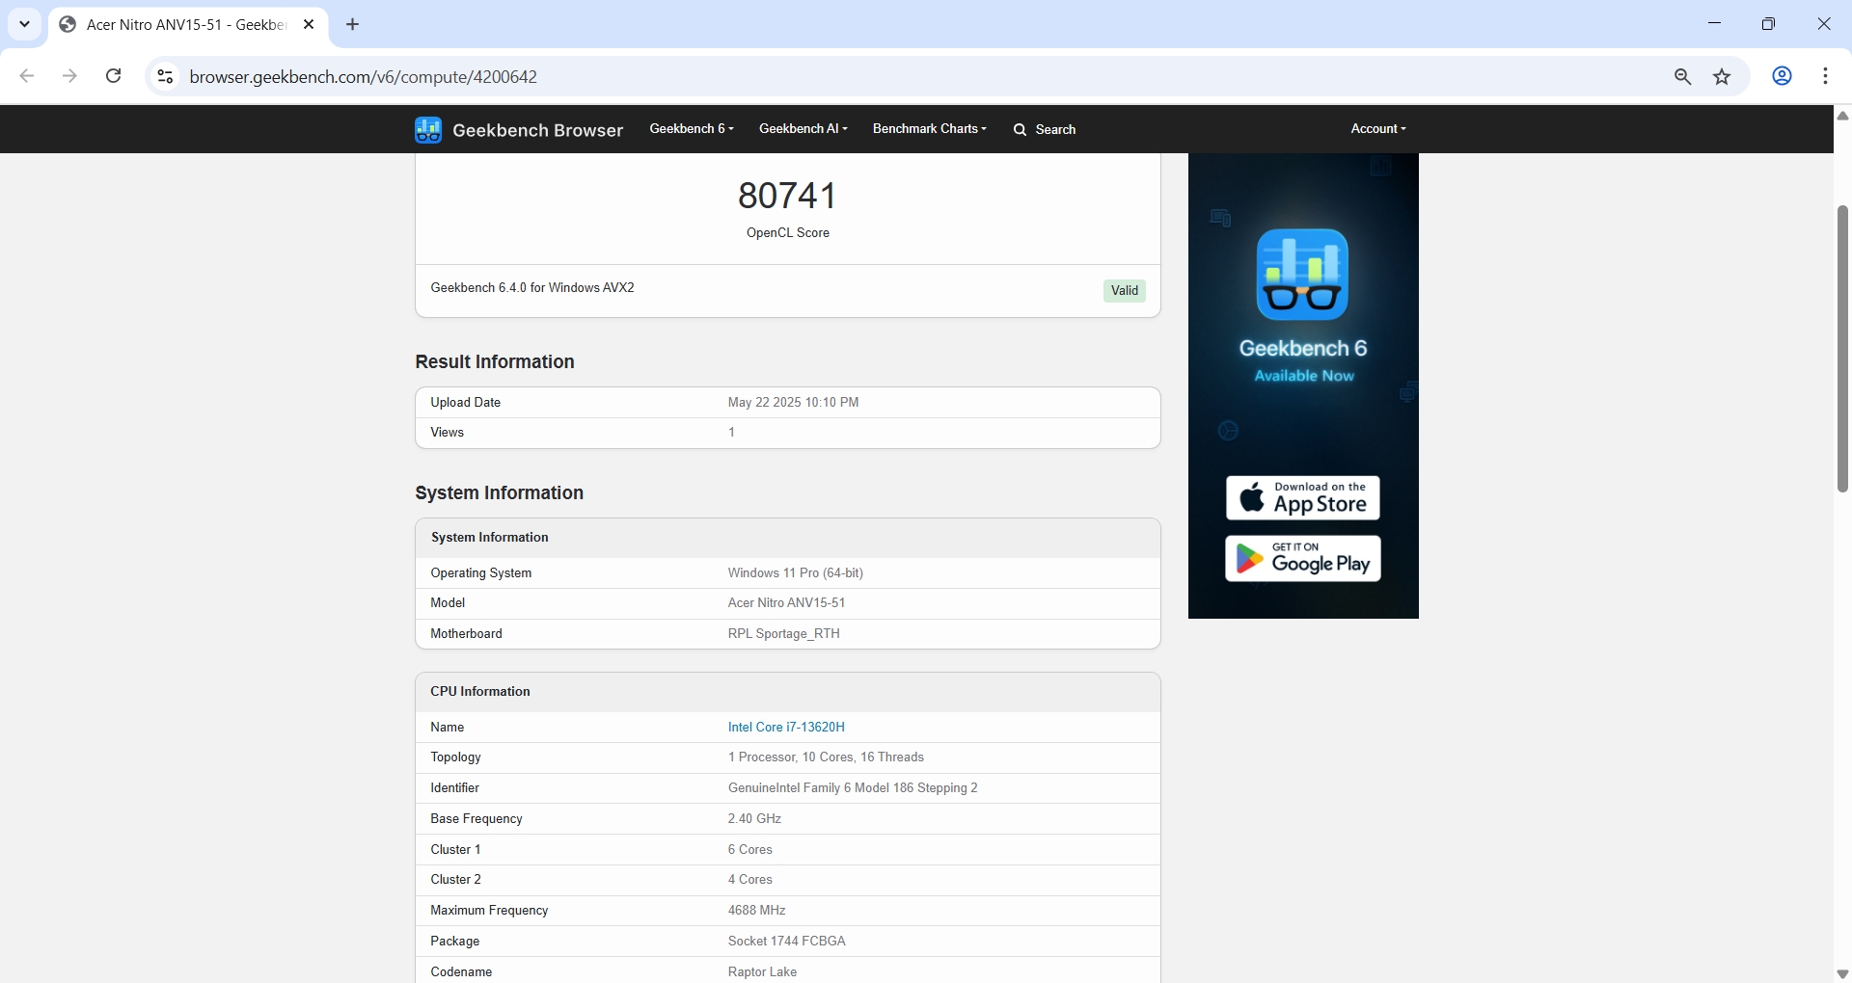Click the browser forward arrow
Screen dimensions: 1852x983
69,76
